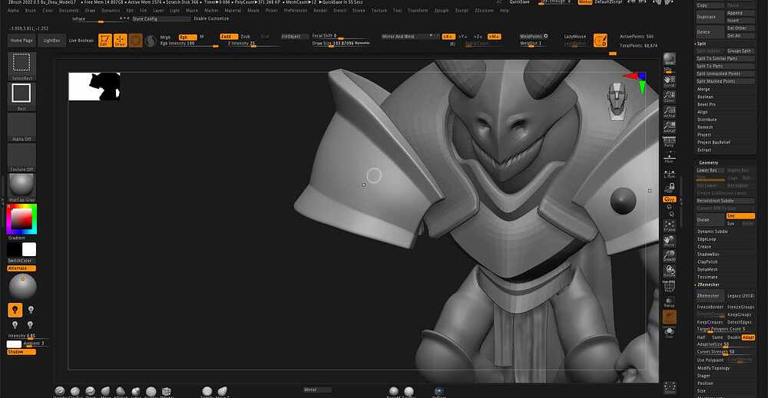Open the MatCap Gray material sphere
The image size is (768, 398).
(x=22, y=188)
